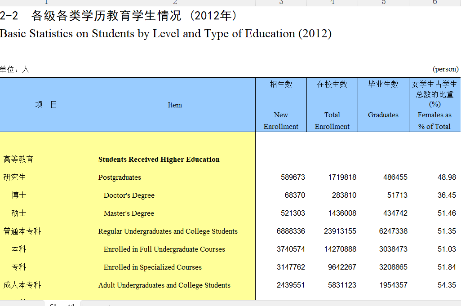Select Specialized Courses graduates value 3208865

394,267
